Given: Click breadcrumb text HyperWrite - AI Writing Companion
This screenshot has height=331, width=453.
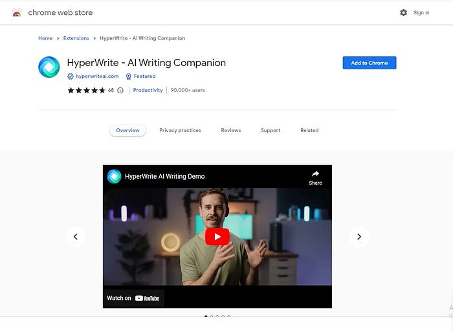Looking at the screenshot, I should [x=142, y=38].
